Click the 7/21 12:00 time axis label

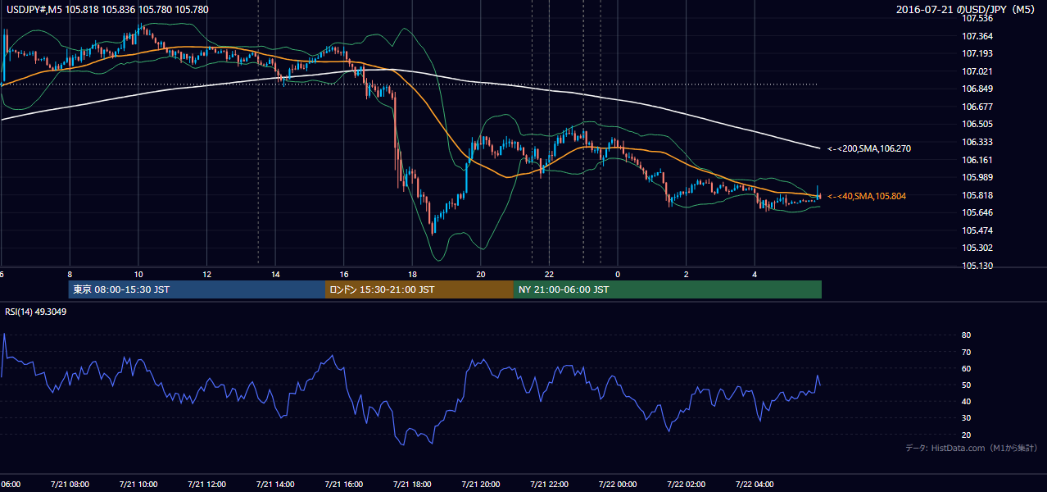coord(206,485)
